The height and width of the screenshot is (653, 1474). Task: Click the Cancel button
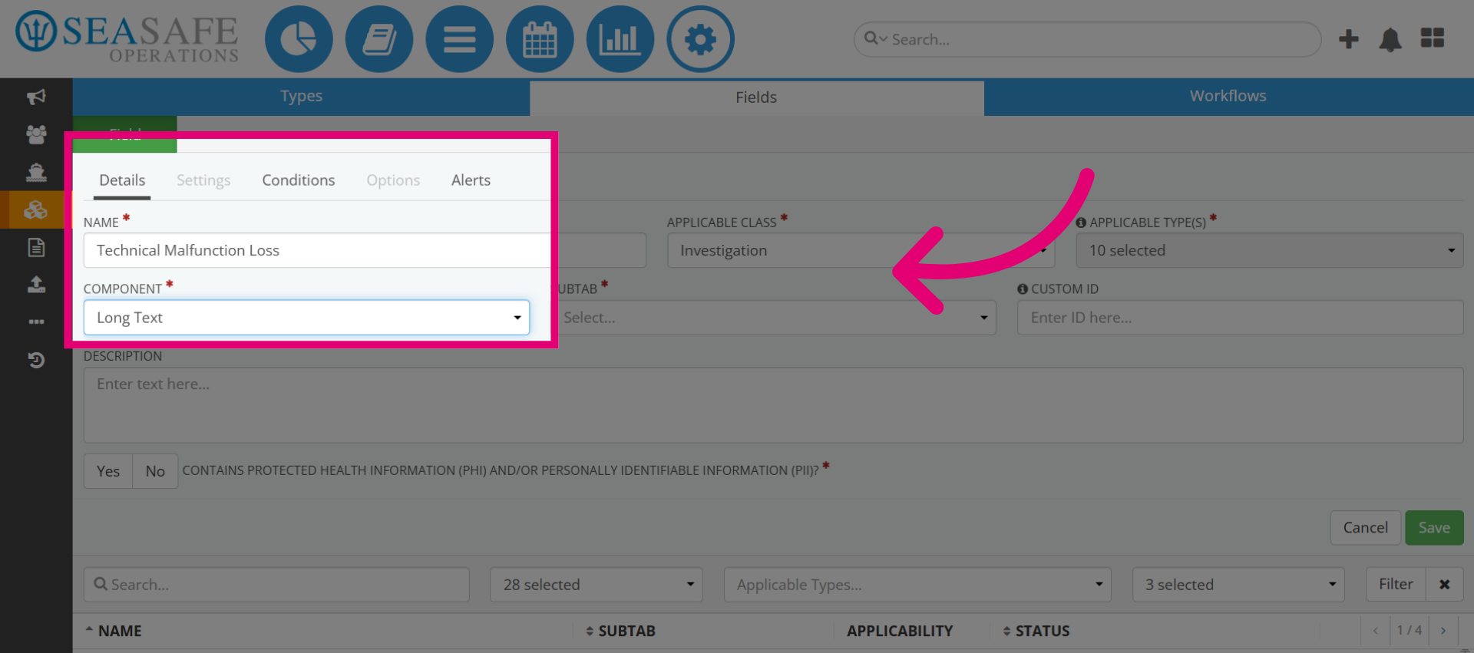1365,528
